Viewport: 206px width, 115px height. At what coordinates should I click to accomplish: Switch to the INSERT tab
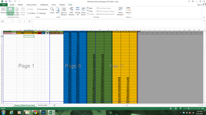pyautogui.click(x=20, y=5)
